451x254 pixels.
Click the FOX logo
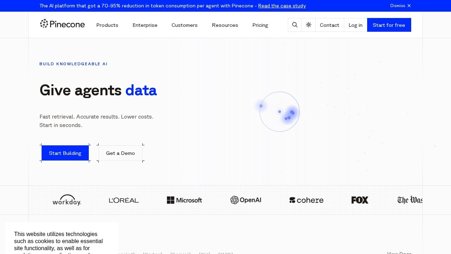pos(360,200)
